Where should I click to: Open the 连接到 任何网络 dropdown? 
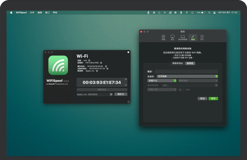click(187, 76)
